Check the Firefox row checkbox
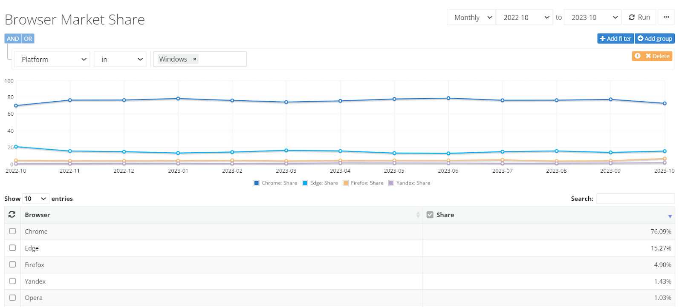Image resolution: width=682 pixels, height=307 pixels. (12, 264)
